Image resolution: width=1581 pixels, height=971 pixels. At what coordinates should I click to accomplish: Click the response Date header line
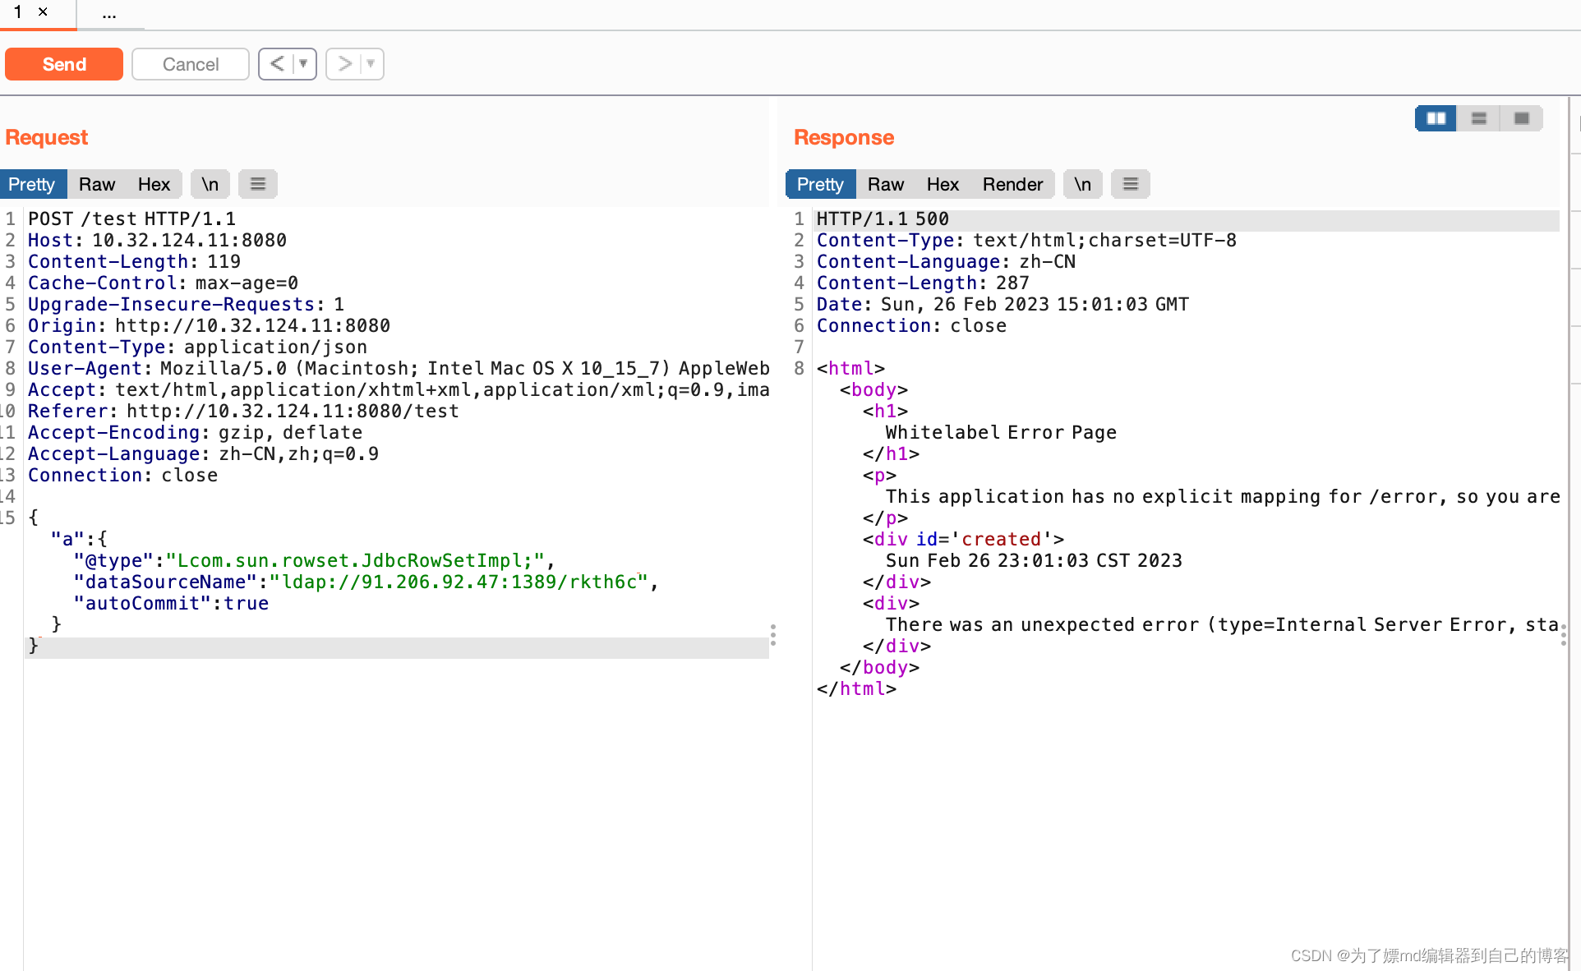pyautogui.click(x=1003, y=304)
